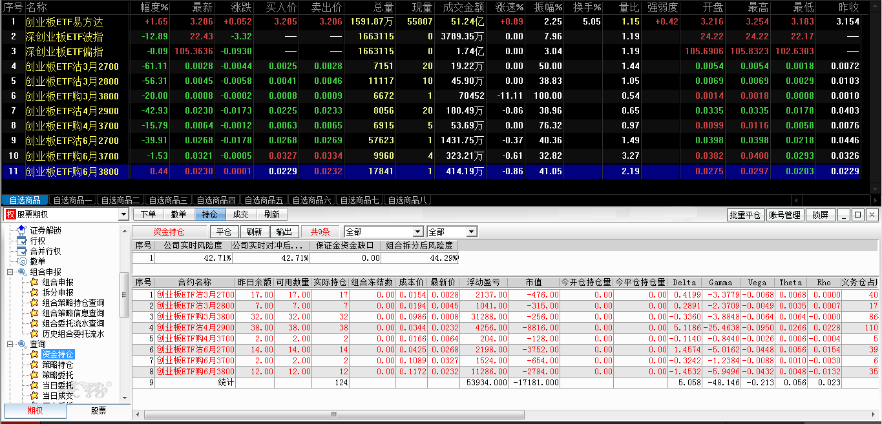
Task: Collapse the 查询 tree node
Action: pyautogui.click(x=10, y=344)
